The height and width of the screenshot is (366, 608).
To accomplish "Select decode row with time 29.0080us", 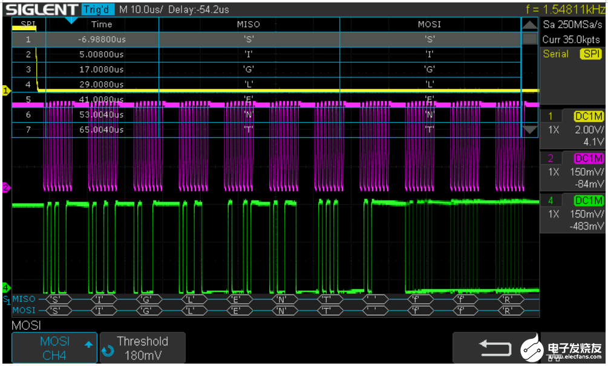I will pos(266,85).
